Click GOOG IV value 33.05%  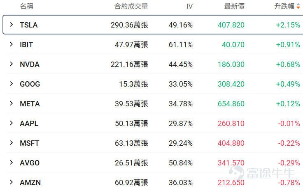pyautogui.click(x=181, y=84)
